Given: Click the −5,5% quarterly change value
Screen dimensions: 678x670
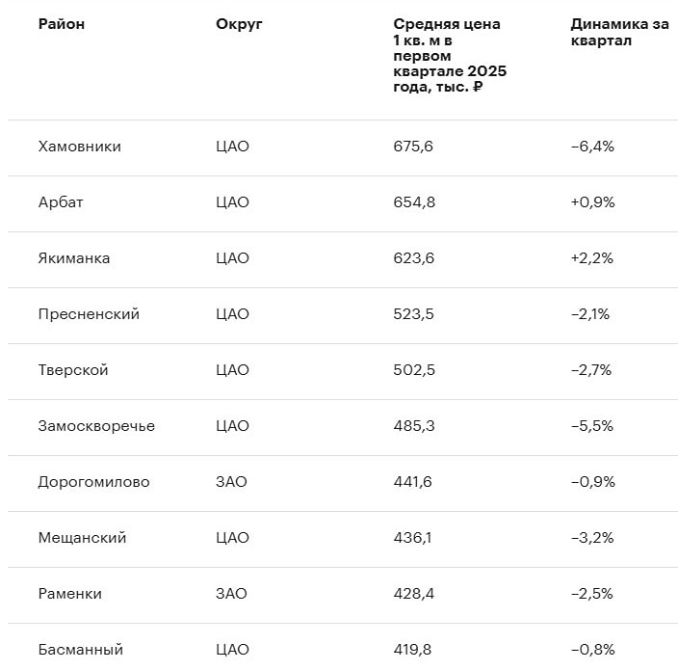Looking at the screenshot, I should tap(591, 426).
